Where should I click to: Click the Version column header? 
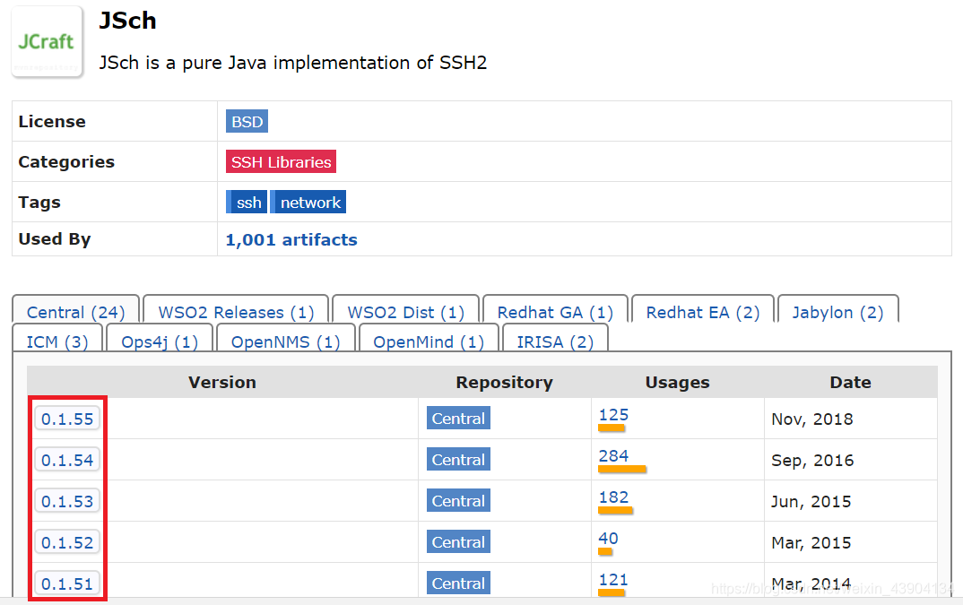click(222, 382)
